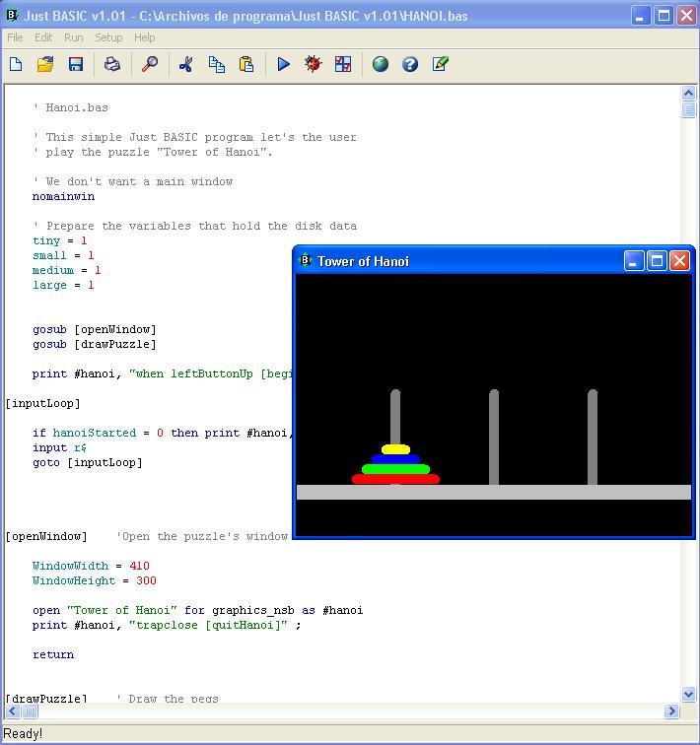Click the gray base bar of the puzzle
This screenshot has height=745, width=700.
494,492
